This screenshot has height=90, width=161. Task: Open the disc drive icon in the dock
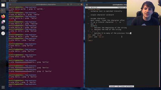[3, 33]
